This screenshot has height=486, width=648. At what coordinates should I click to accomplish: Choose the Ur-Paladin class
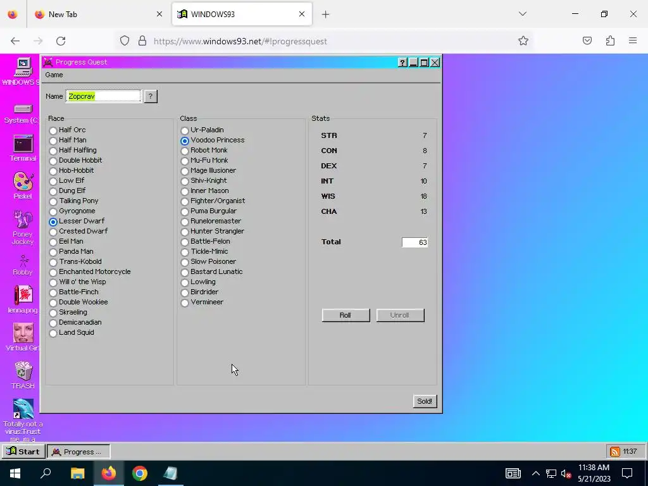click(185, 130)
